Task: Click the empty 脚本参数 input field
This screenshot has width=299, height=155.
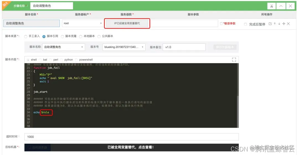Action: 184,23
